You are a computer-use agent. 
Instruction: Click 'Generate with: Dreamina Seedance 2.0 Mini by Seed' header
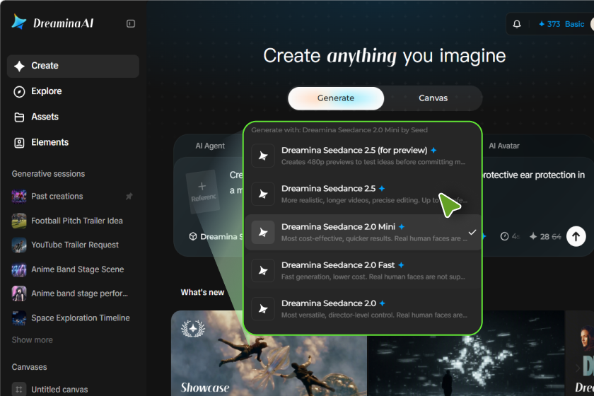pyautogui.click(x=339, y=130)
